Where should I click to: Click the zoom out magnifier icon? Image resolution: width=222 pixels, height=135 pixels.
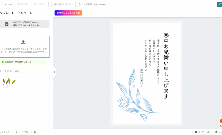pyautogui.click(x=17, y=132)
